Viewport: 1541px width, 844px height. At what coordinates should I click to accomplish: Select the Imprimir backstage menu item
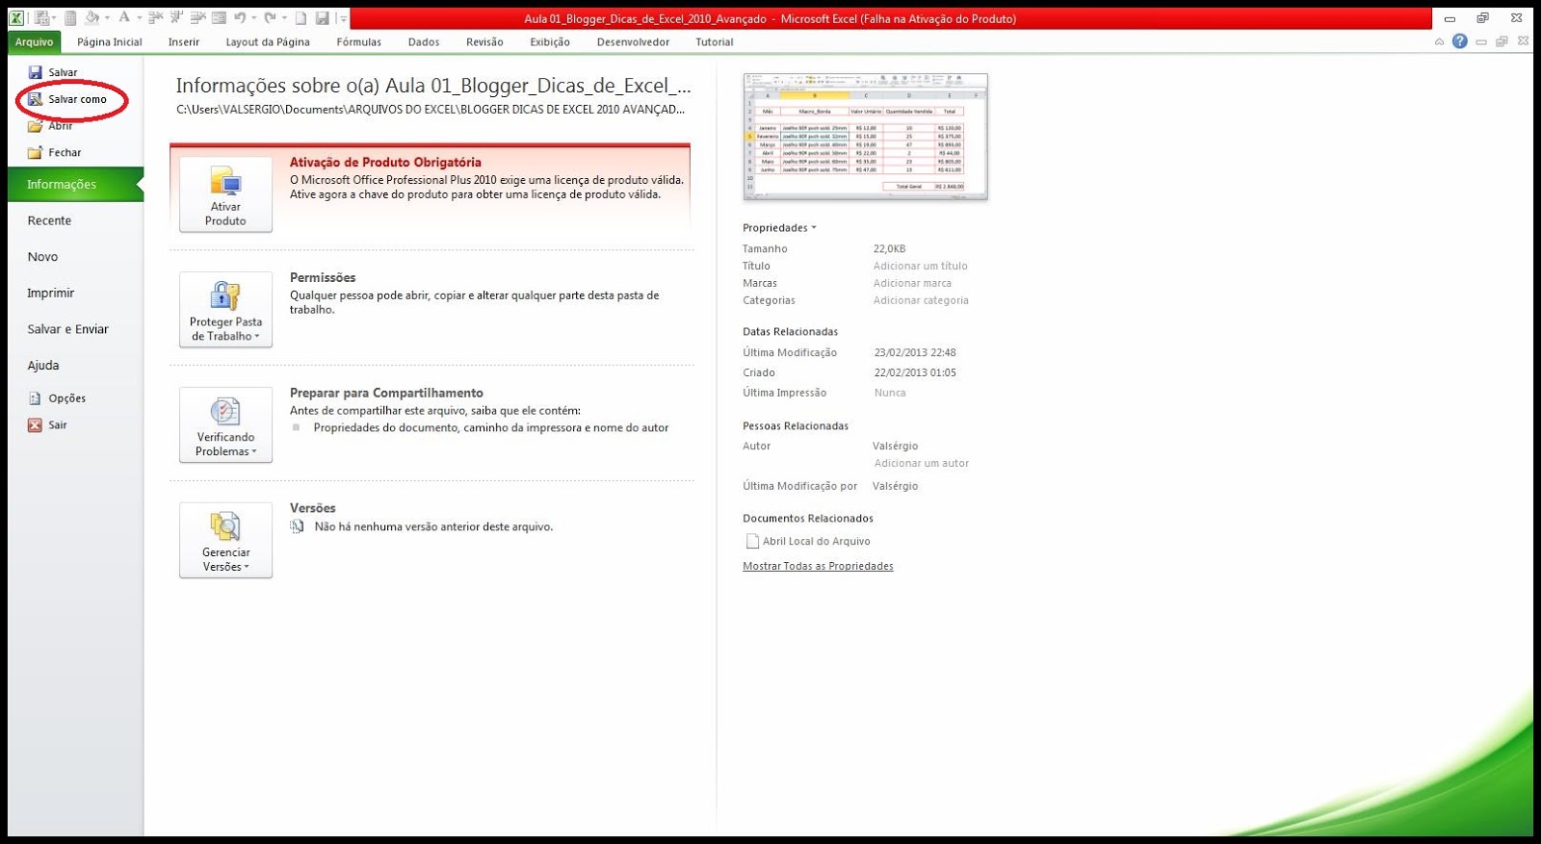coord(50,293)
